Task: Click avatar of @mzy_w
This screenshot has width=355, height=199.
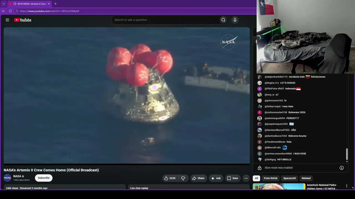Action: [x=260, y=95]
